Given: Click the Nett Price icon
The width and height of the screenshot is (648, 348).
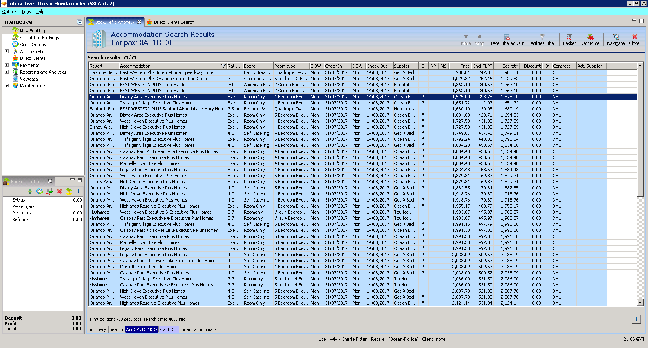Looking at the screenshot, I should point(590,37).
